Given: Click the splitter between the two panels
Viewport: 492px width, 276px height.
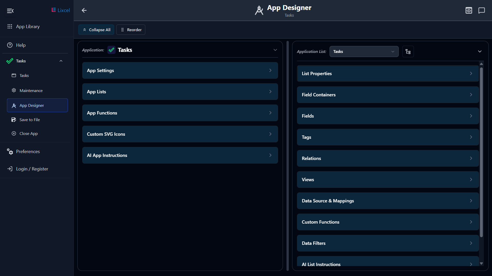Looking at the screenshot, I should pos(288,156).
